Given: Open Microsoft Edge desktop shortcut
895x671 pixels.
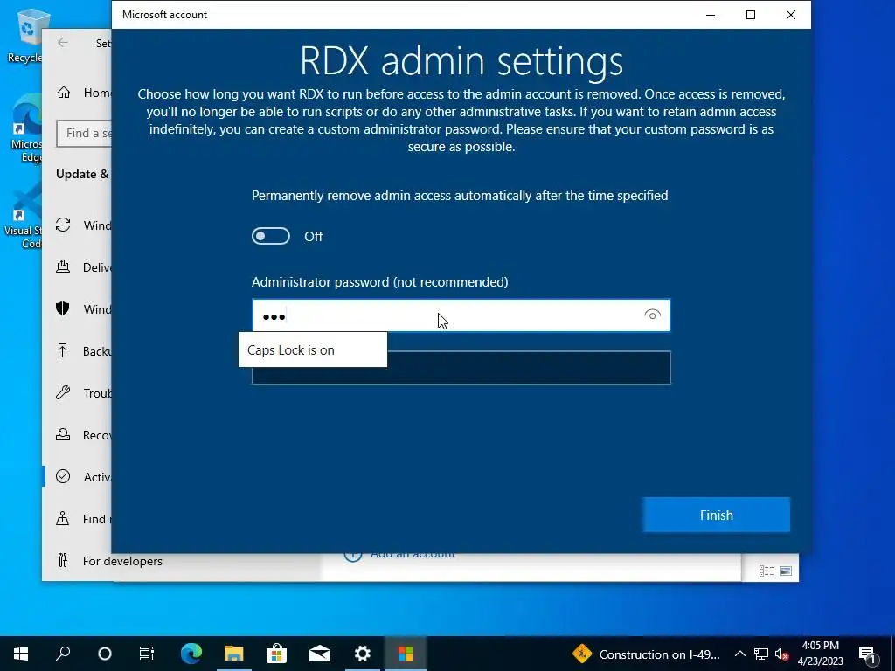Looking at the screenshot, I should tap(27, 129).
